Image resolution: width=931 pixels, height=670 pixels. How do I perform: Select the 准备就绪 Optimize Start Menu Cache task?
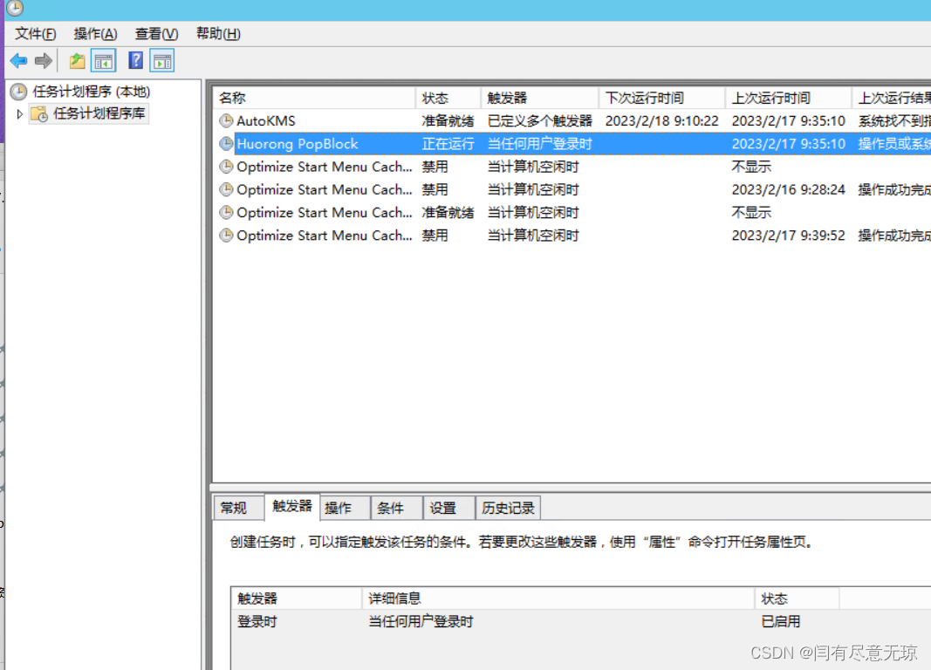(325, 213)
